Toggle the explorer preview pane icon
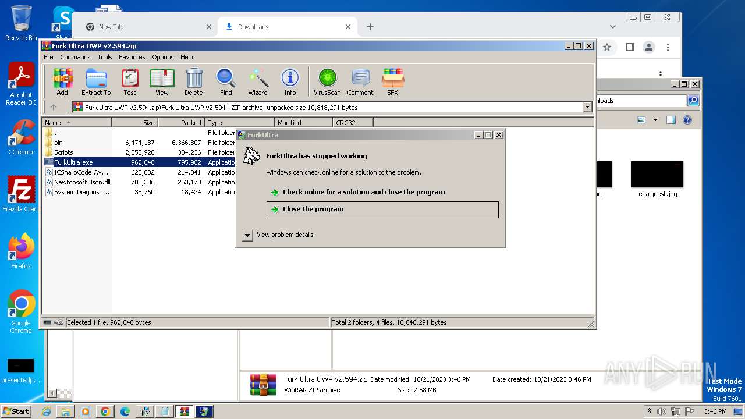 [670, 120]
